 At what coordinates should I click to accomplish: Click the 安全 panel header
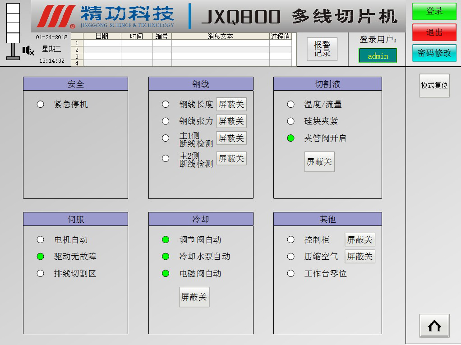click(x=76, y=84)
